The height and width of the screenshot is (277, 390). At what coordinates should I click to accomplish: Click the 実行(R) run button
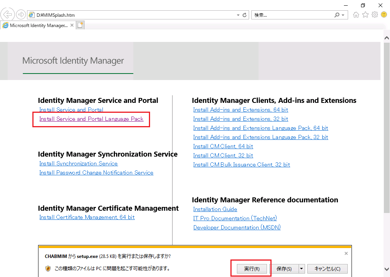click(252, 269)
